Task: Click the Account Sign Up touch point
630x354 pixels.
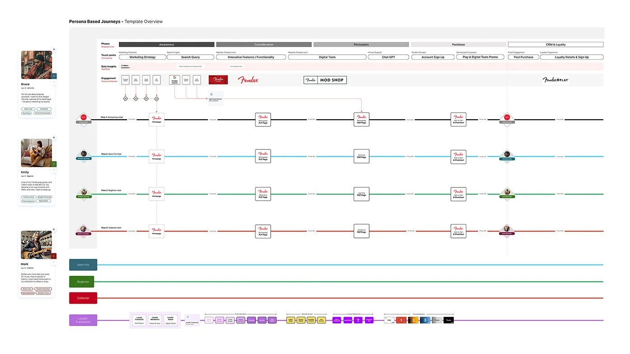Action: (433, 57)
